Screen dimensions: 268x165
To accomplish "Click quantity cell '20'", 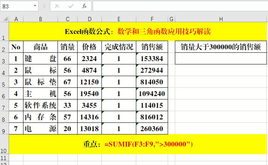I will pos(67,128).
